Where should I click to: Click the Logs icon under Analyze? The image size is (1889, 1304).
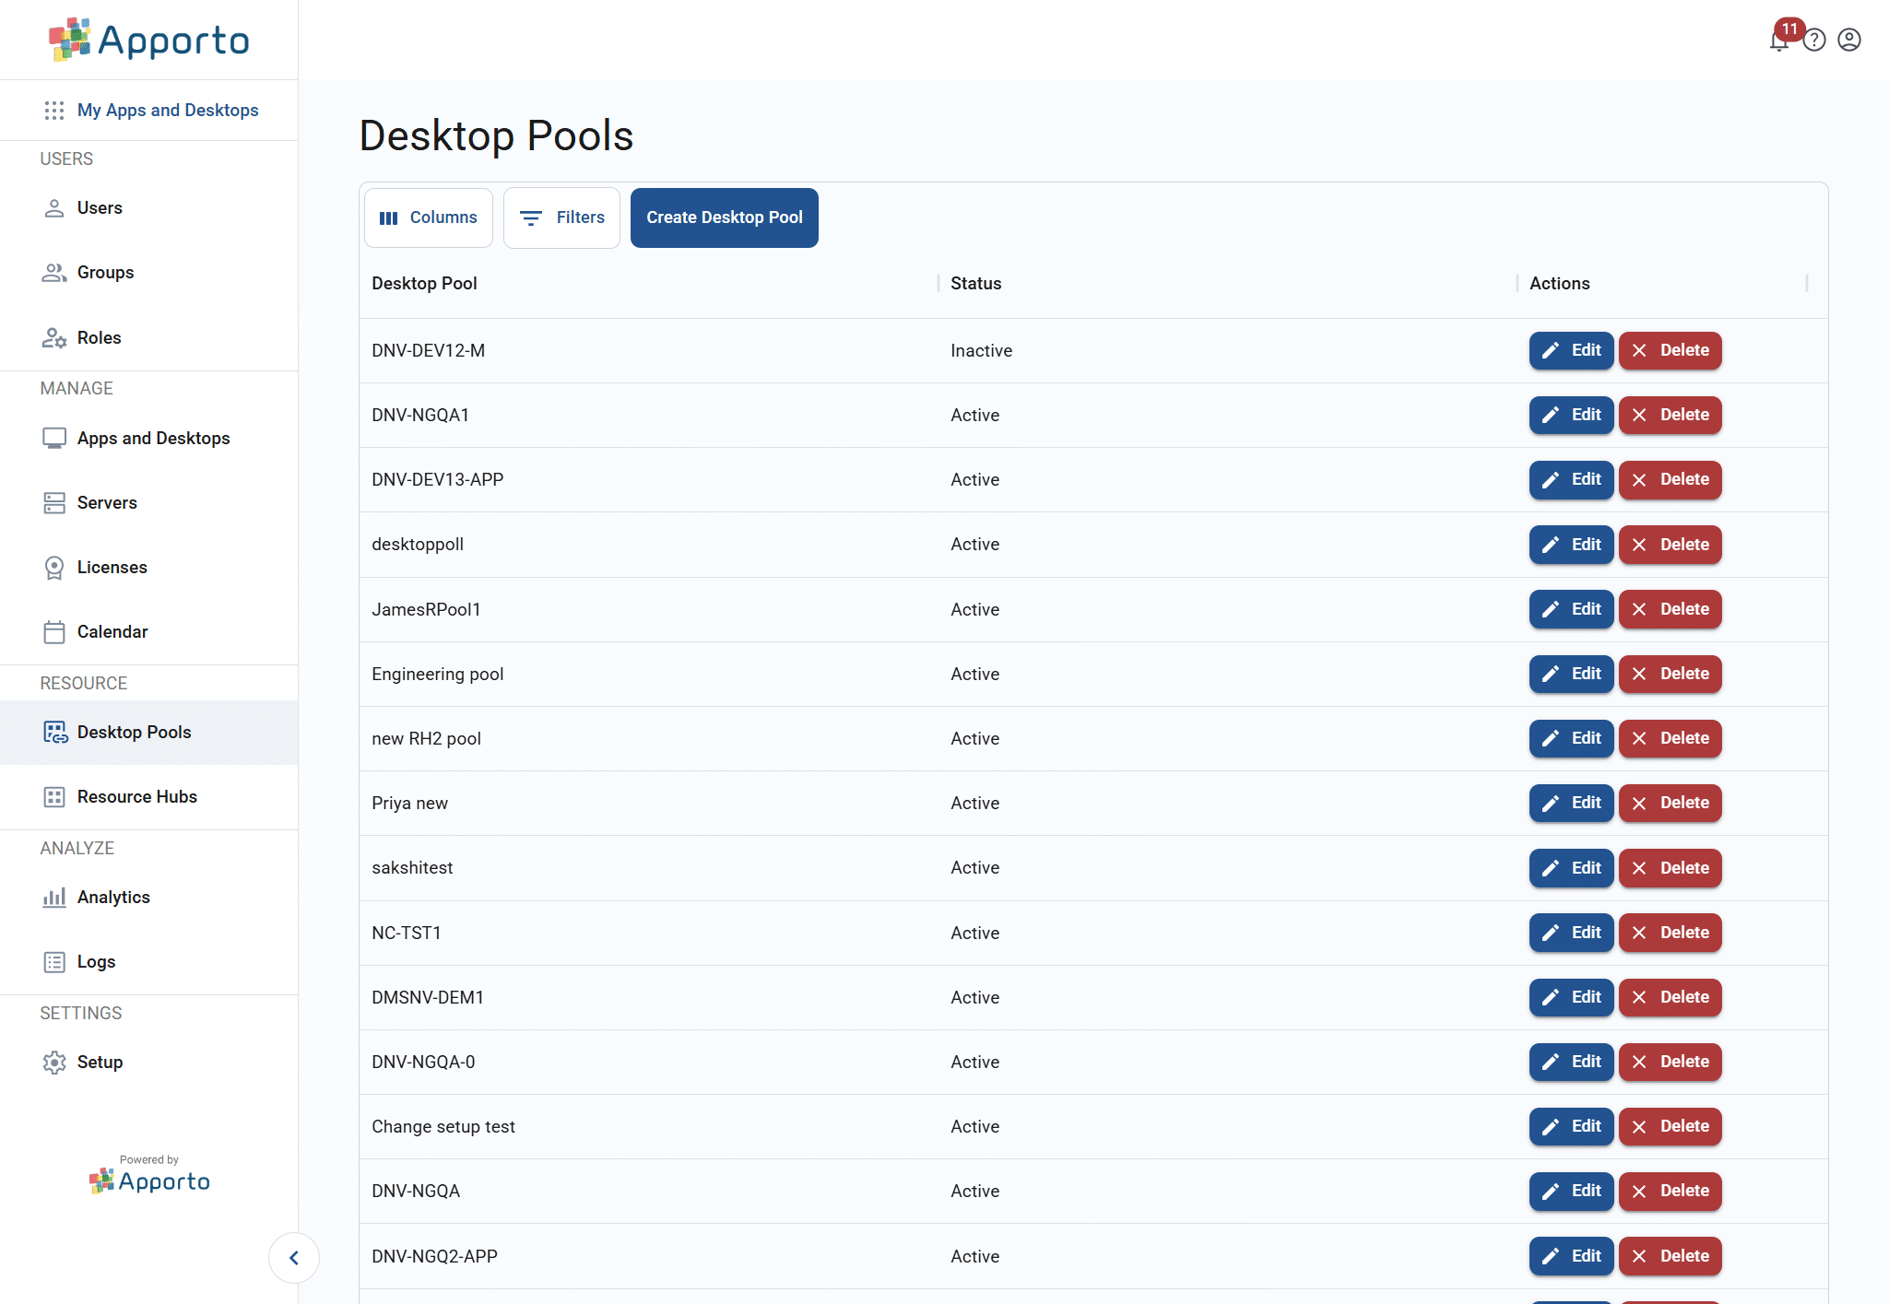53,961
